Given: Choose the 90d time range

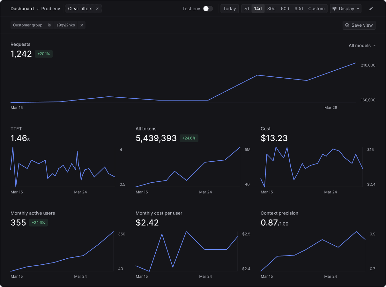Looking at the screenshot, I should [299, 9].
